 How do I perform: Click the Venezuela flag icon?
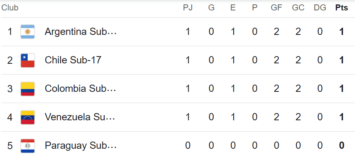(28, 117)
